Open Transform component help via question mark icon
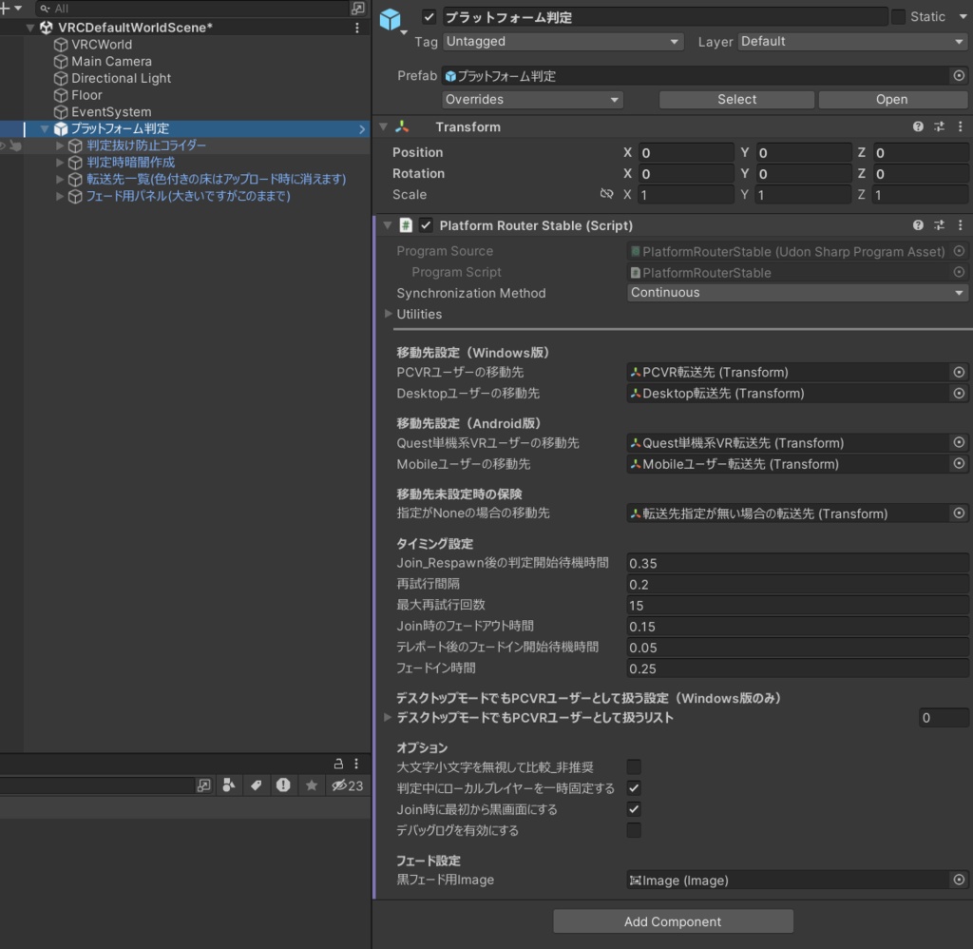The image size is (973, 949). 917,126
